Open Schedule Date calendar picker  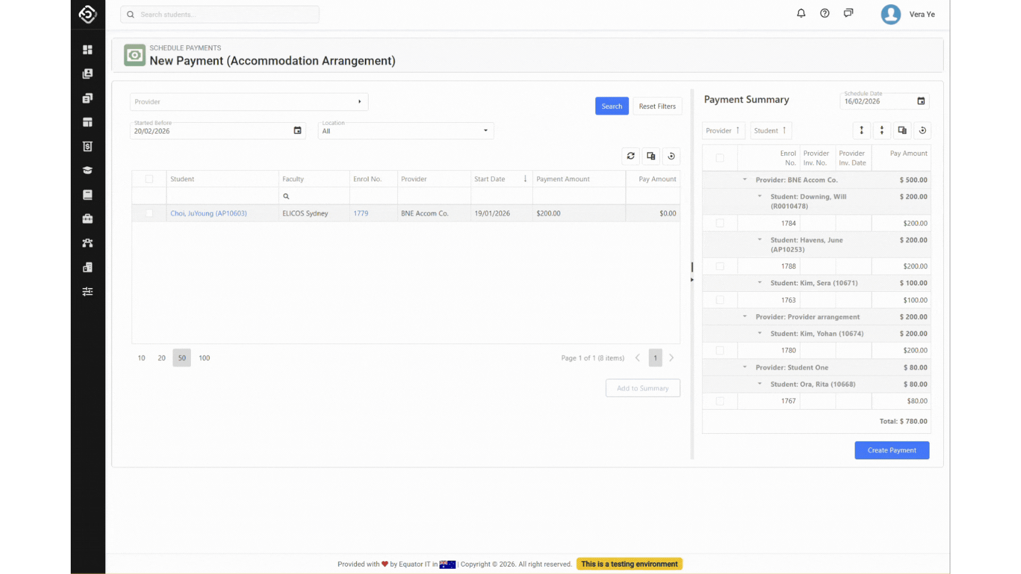point(920,101)
